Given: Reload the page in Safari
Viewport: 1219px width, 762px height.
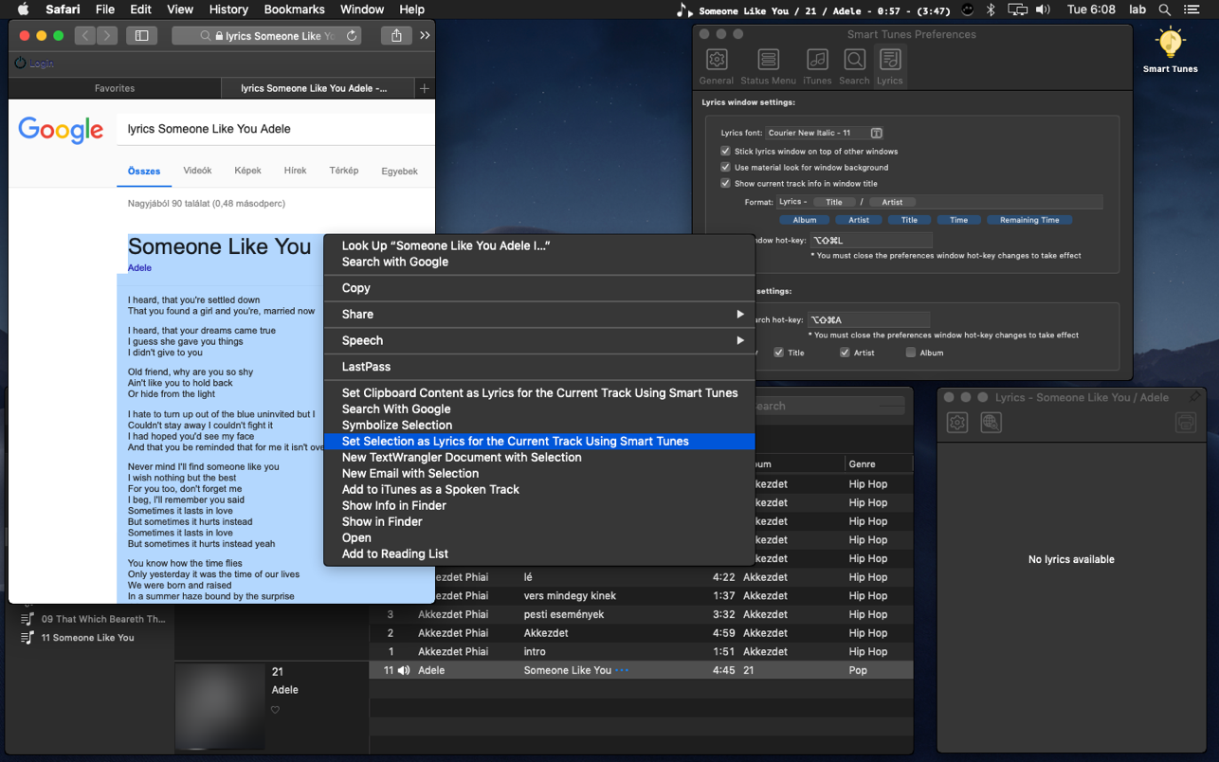Looking at the screenshot, I should [x=352, y=36].
